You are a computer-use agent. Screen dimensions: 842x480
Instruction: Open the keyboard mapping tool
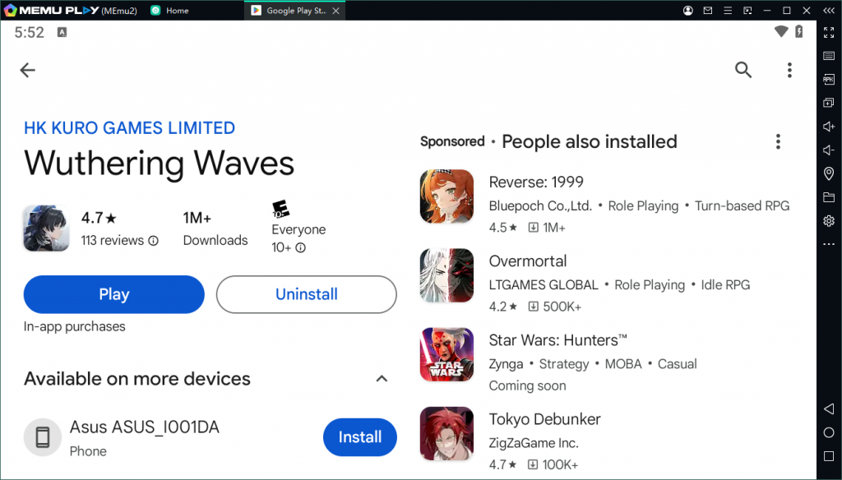[829, 56]
